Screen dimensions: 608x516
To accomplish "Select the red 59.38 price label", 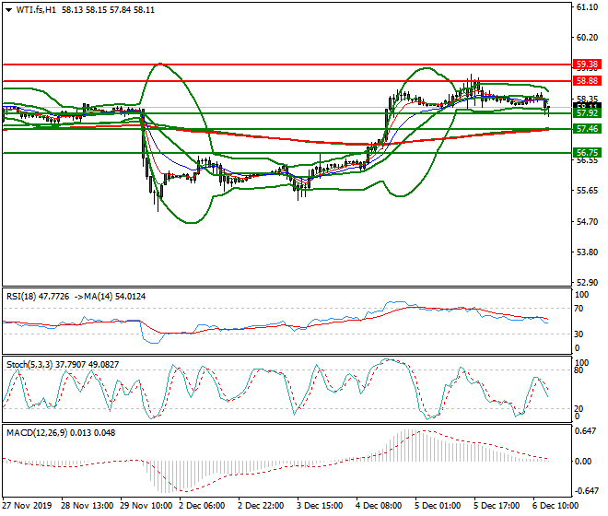I will point(586,64).
